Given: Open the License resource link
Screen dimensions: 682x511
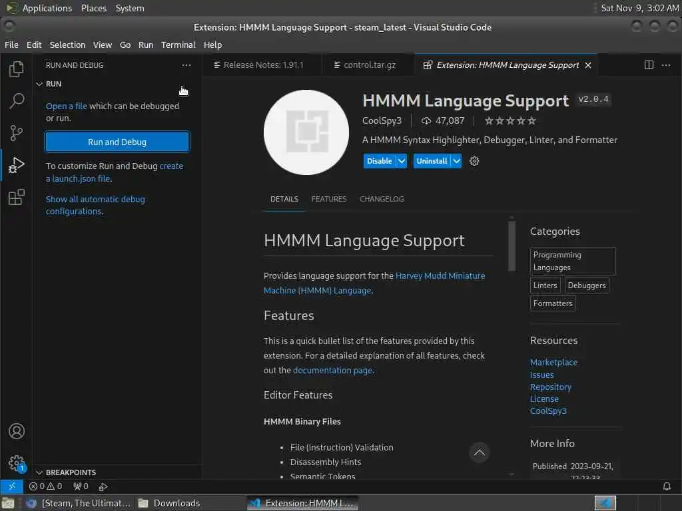Looking at the screenshot, I should [x=543, y=399].
